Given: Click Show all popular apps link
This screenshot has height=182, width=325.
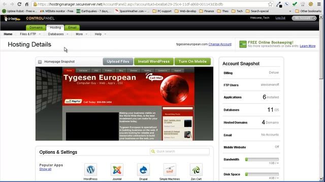Looking at the screenshot, I should (45, 169).
